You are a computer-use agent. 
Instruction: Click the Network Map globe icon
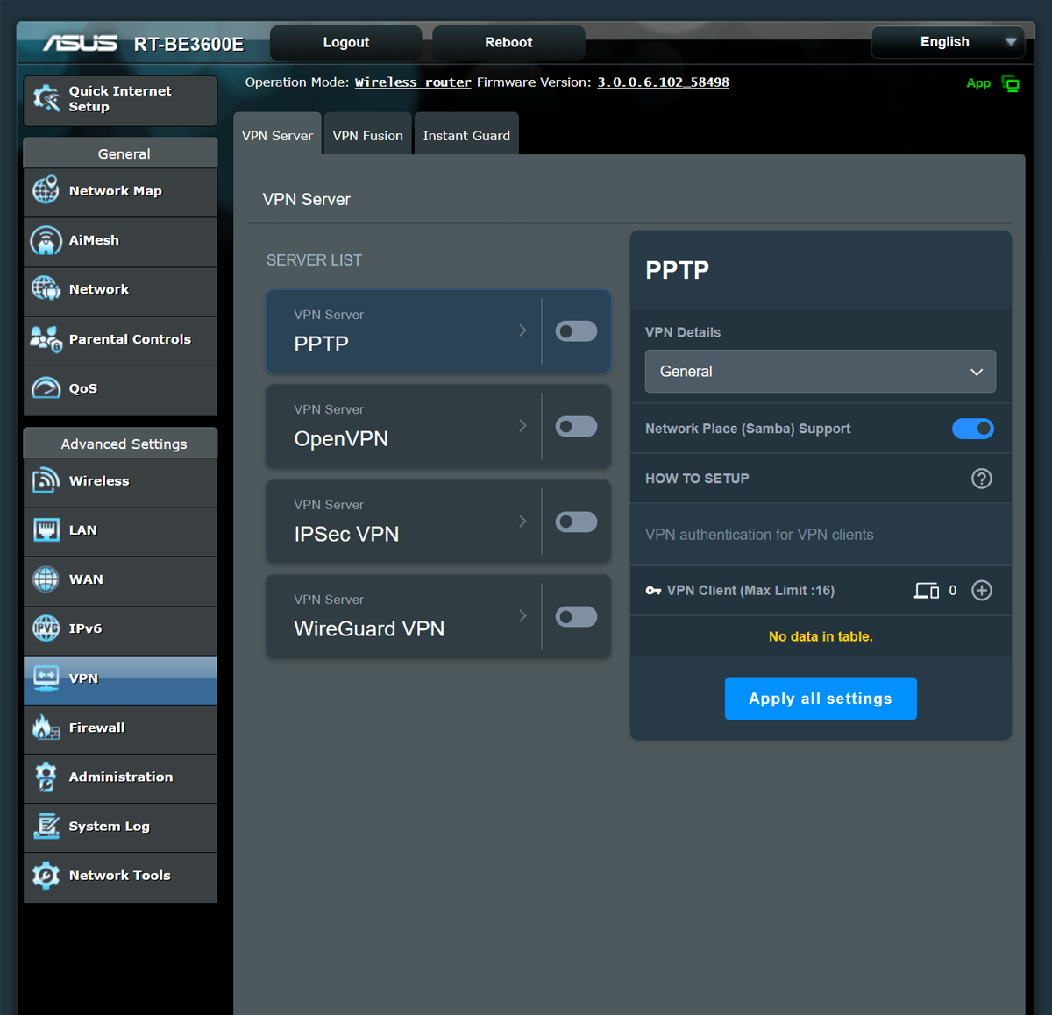46,190
